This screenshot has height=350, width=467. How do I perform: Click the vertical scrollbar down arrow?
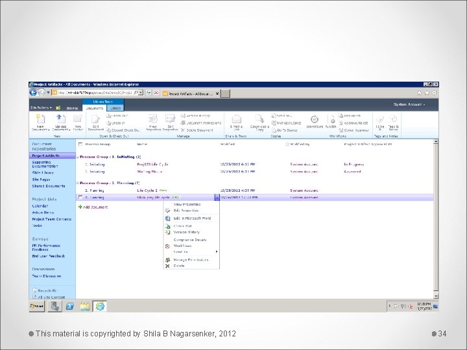pyautogui.click(x=436, y=296)
